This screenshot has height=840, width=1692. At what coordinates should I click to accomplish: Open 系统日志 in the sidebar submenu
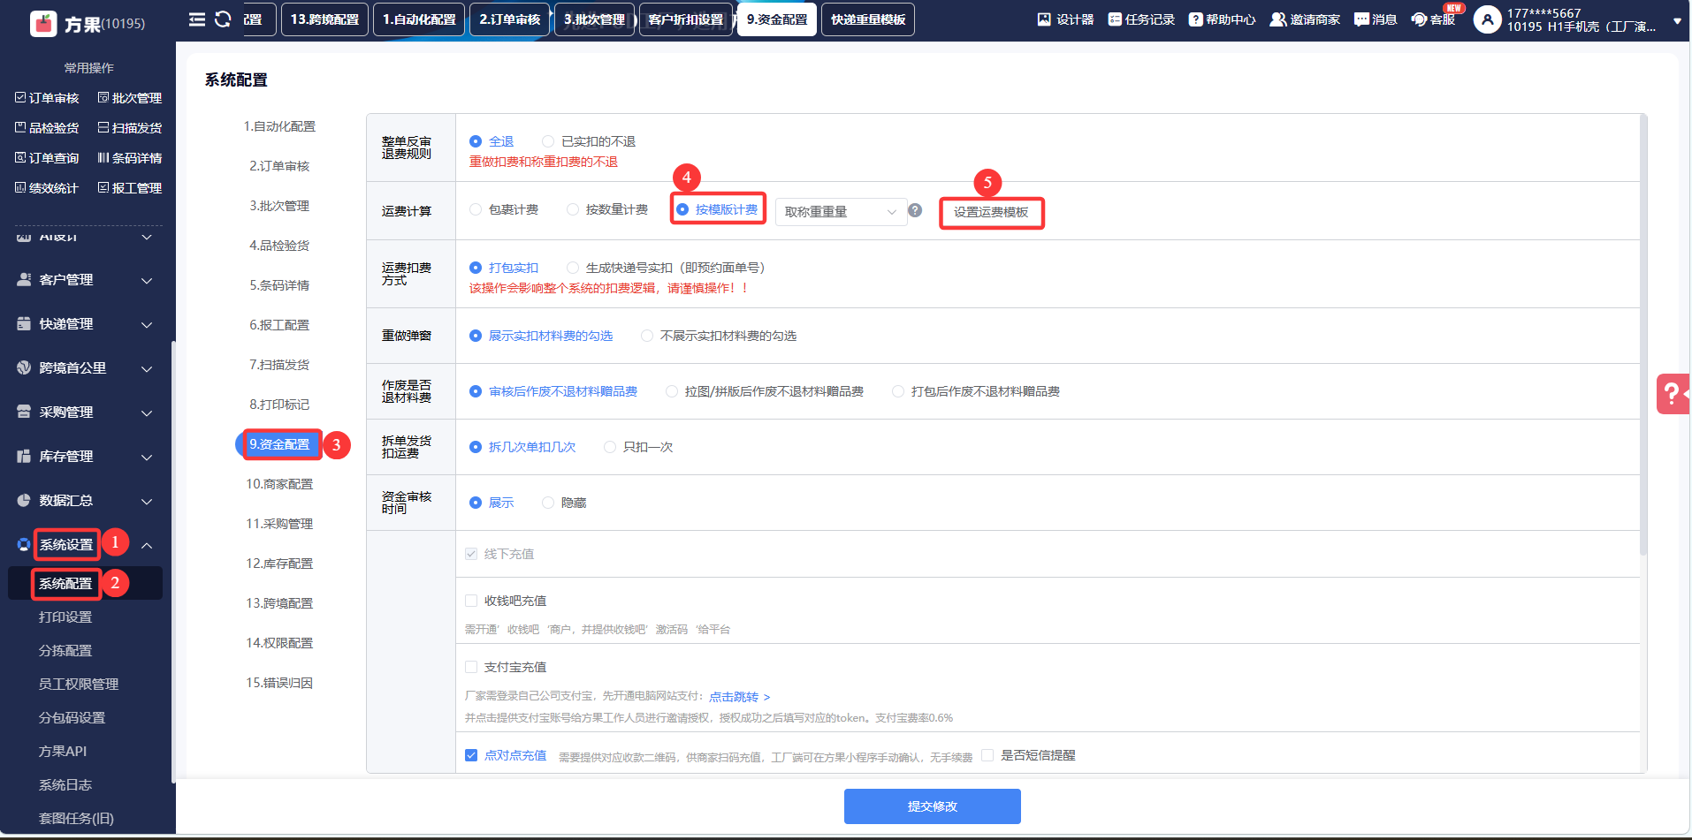pos(65,785)
